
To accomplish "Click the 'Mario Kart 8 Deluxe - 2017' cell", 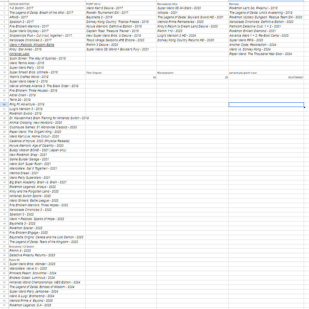I will point(121,8).
